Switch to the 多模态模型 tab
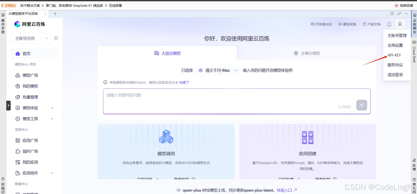This screenshot has width=417, height=194. [306, 53]
